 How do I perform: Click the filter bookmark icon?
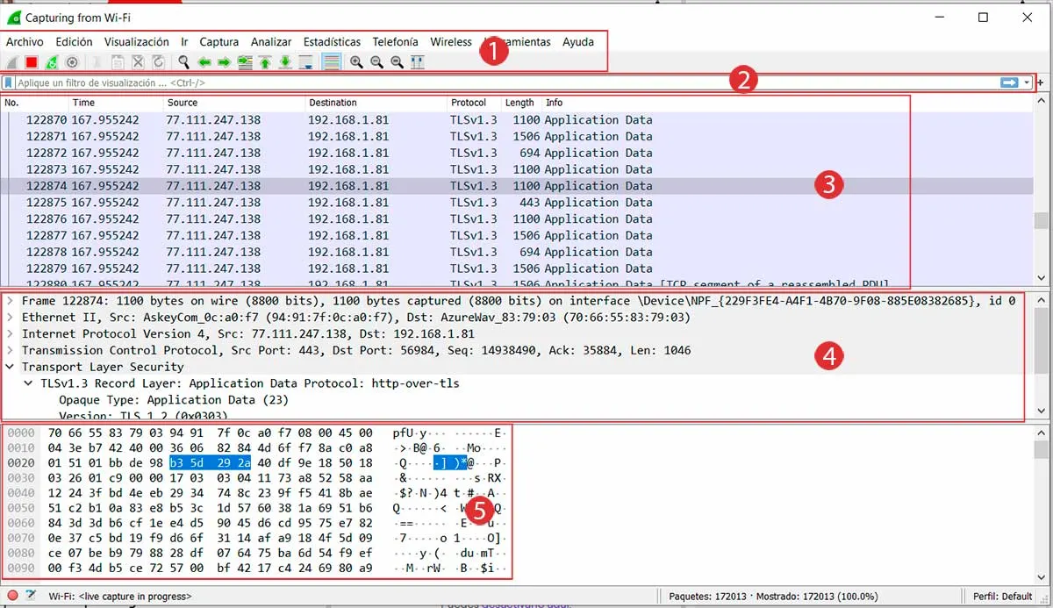point(9,82)
